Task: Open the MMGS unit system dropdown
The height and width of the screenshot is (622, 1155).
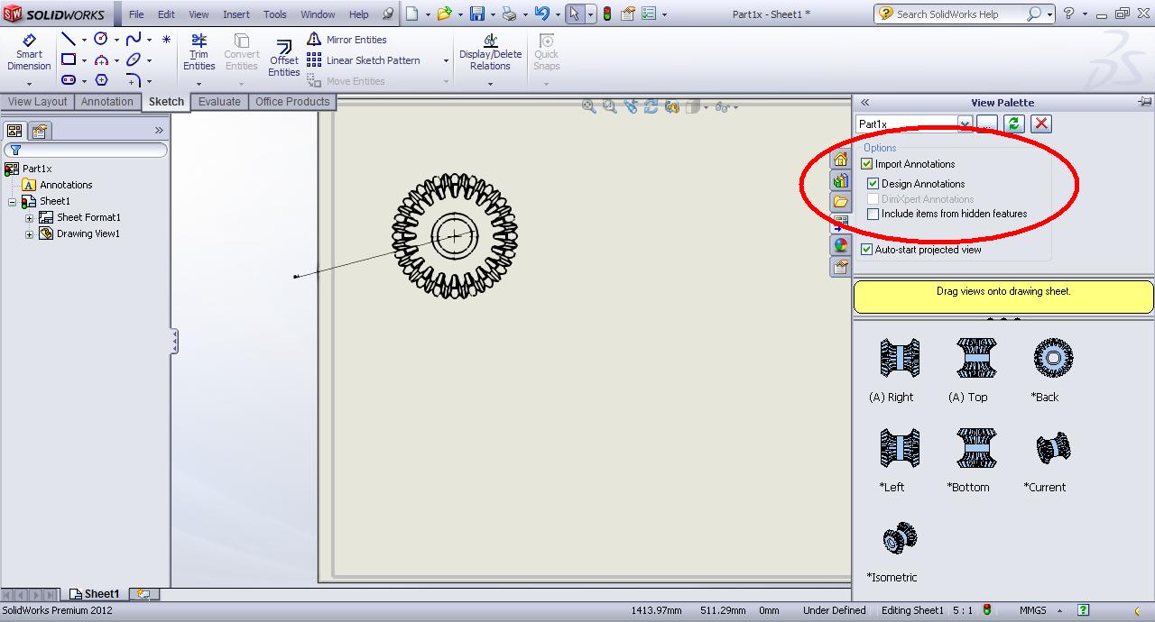Action: coord(1060,610)
